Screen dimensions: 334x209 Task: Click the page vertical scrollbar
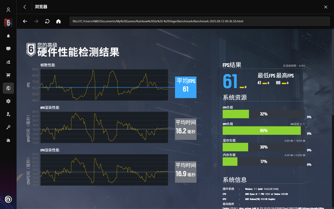pyautogui.click(x=333, y=73)
